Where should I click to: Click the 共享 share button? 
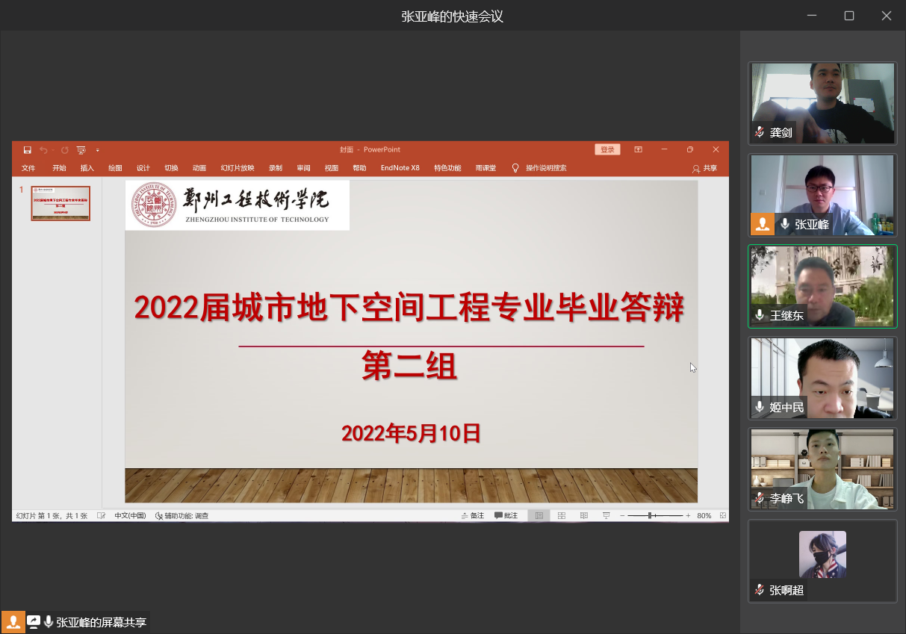tap(704, 168)
